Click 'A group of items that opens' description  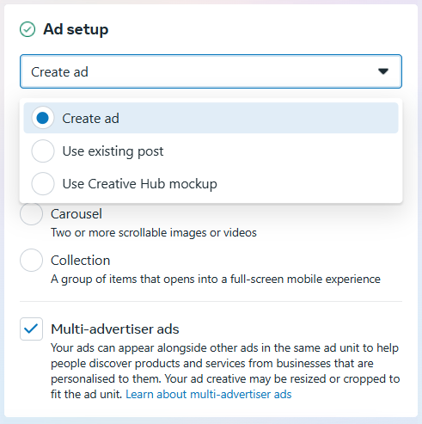pyautogui.click(x=216, y=279)
